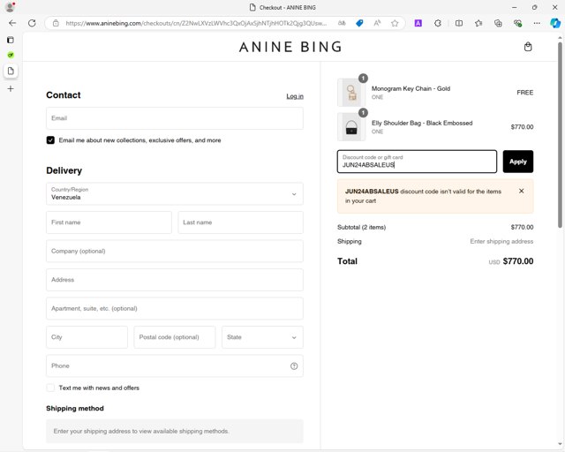The image size is (565, 452).
Task: Click into discount code field with JUN24ABSALEUS
Action: point(417,162)
